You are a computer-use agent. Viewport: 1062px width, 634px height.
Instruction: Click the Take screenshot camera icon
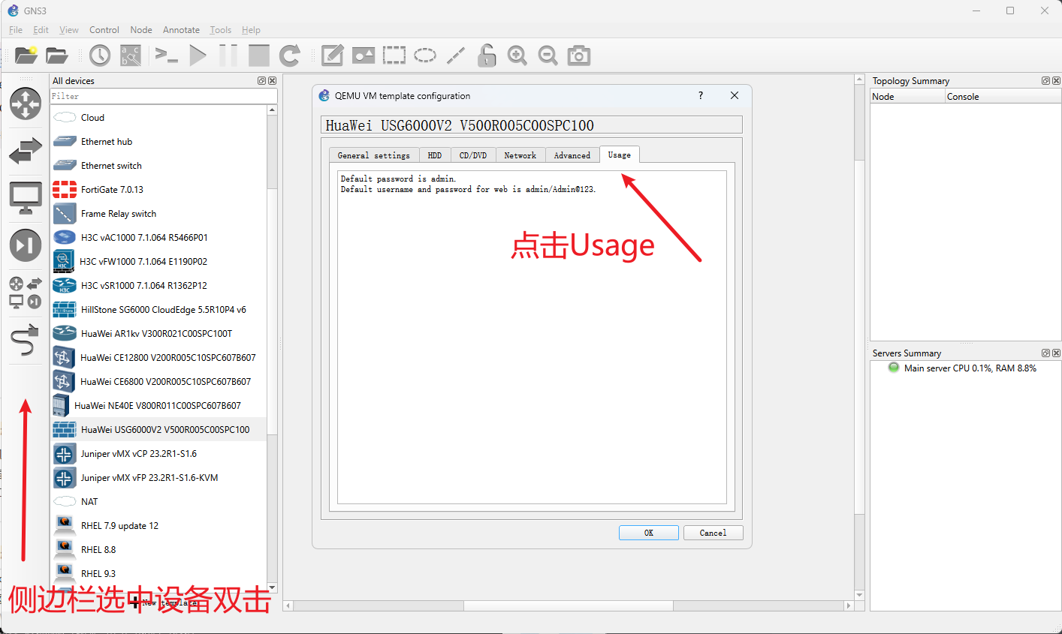[x=578, y=56]
